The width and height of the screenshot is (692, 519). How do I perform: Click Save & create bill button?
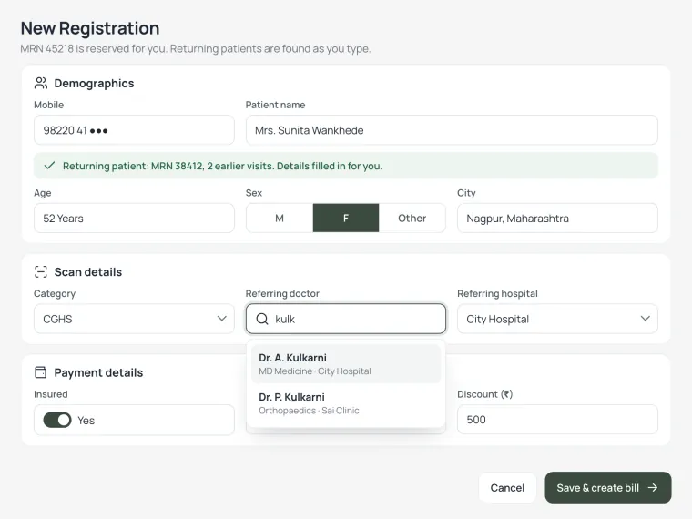click(608, 488)
